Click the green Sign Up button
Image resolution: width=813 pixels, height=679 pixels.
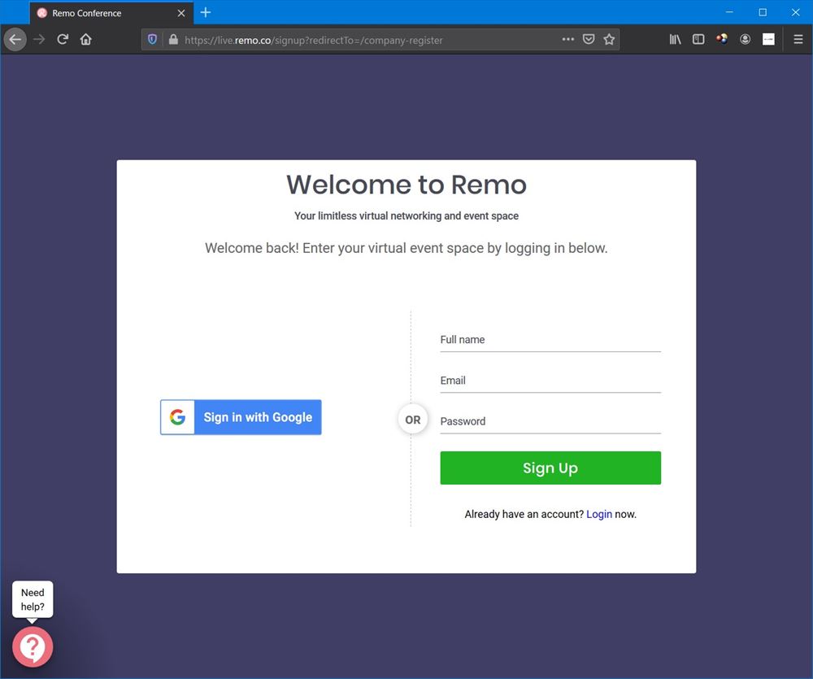(550, 468)
